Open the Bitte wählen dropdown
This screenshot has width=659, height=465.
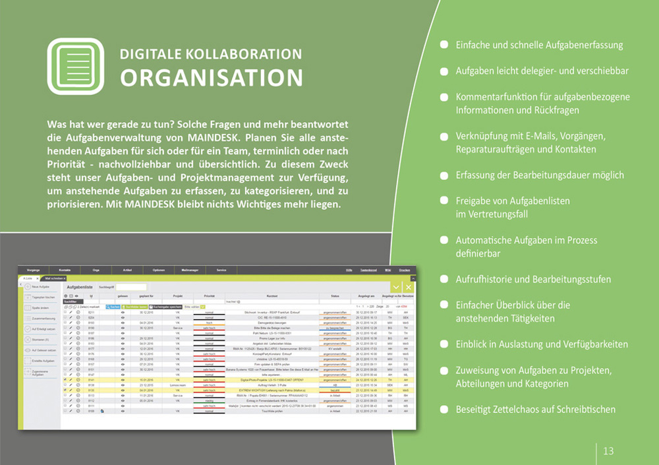coord(194,307)
